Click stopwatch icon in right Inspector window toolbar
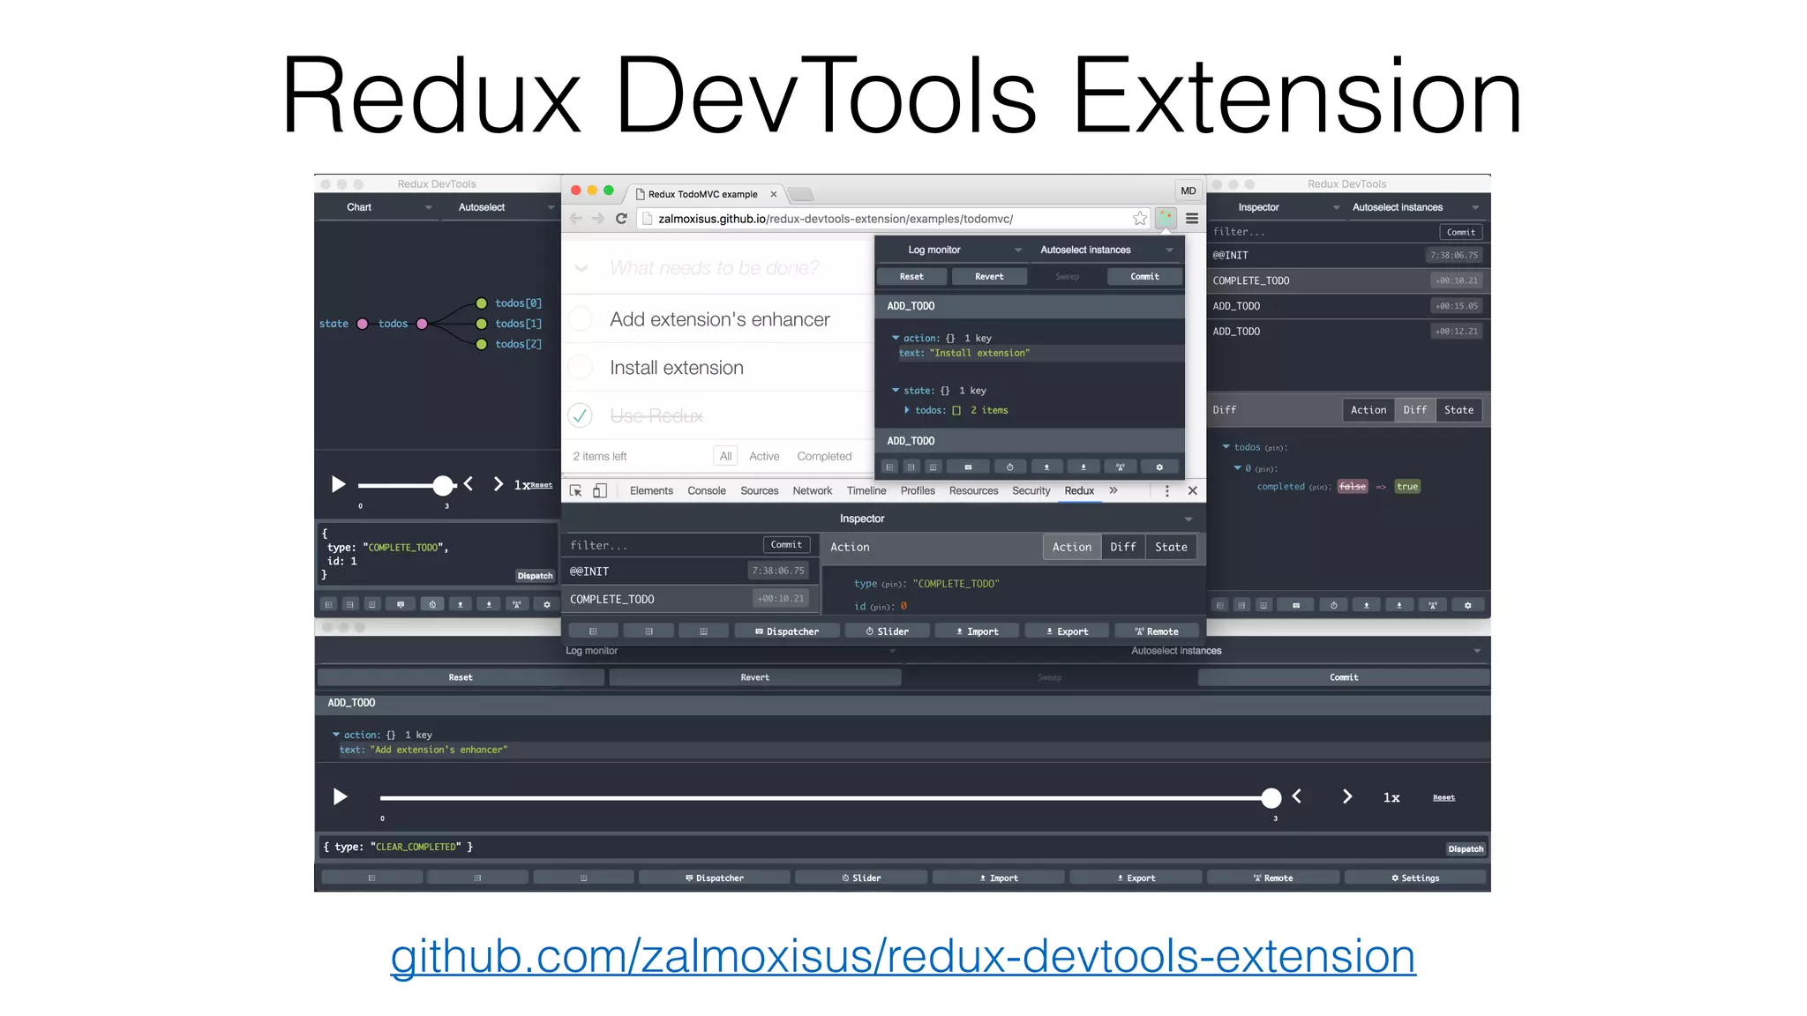The image size is (1807, 1016). click(1333, 605)
